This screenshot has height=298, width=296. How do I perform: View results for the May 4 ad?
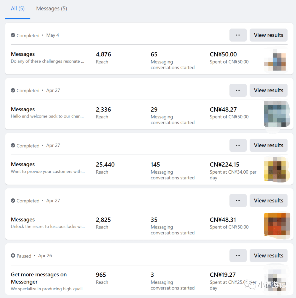pyautogui.click(x=268, y=35)
